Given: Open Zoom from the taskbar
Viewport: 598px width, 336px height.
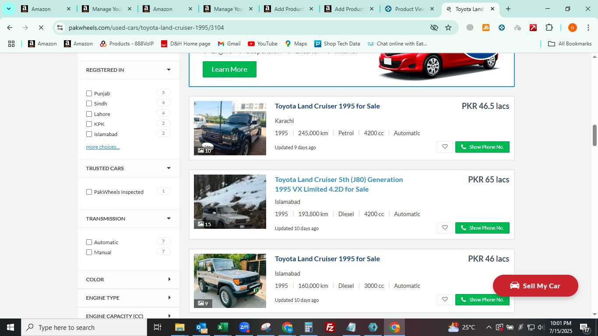Looking at the screenshot, I should (244, 327).
